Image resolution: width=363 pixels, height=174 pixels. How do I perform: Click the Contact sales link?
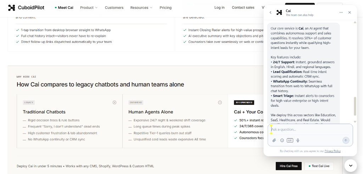pyautogui.click(x=243, y=7)
